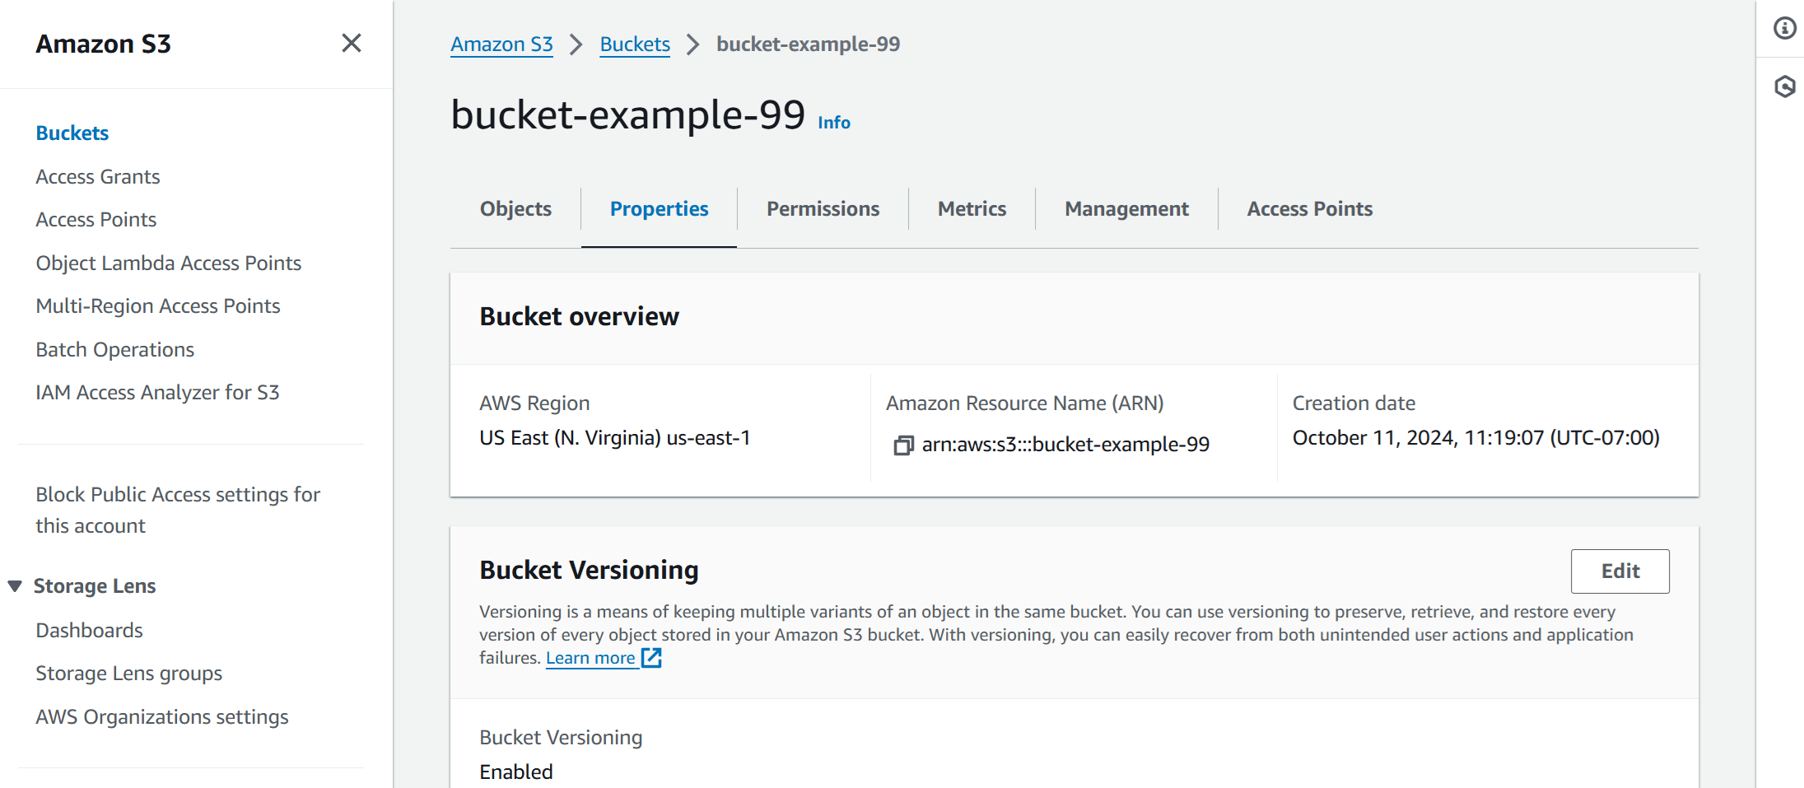Switch to the Objects tab
Image resolution: width=1804 pixels, height=788 pixels.
pyautogui.click(x=515, y=208)
